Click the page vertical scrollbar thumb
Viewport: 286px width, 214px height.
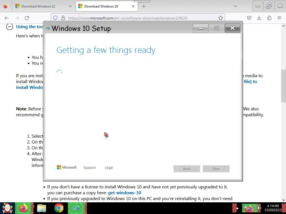283,86
